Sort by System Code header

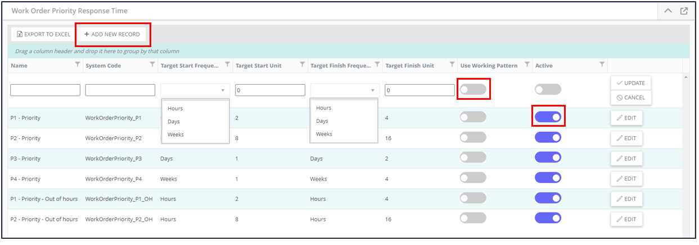(103, 66)
